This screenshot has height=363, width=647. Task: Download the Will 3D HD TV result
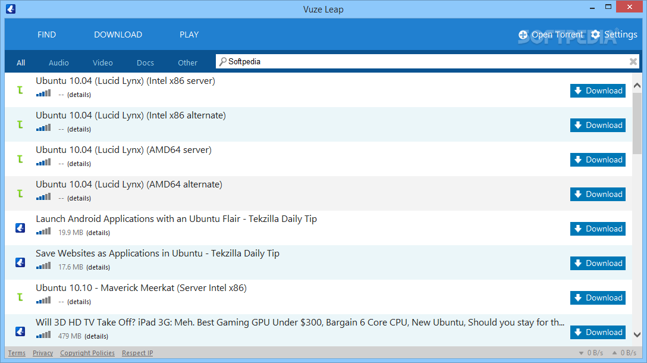click(x=598, y=332)
